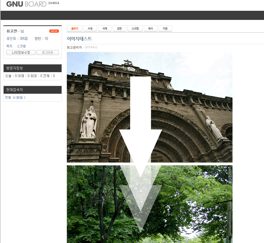
Task: Open the 전체: 0 (회원) link
Action: pos(15,98)
